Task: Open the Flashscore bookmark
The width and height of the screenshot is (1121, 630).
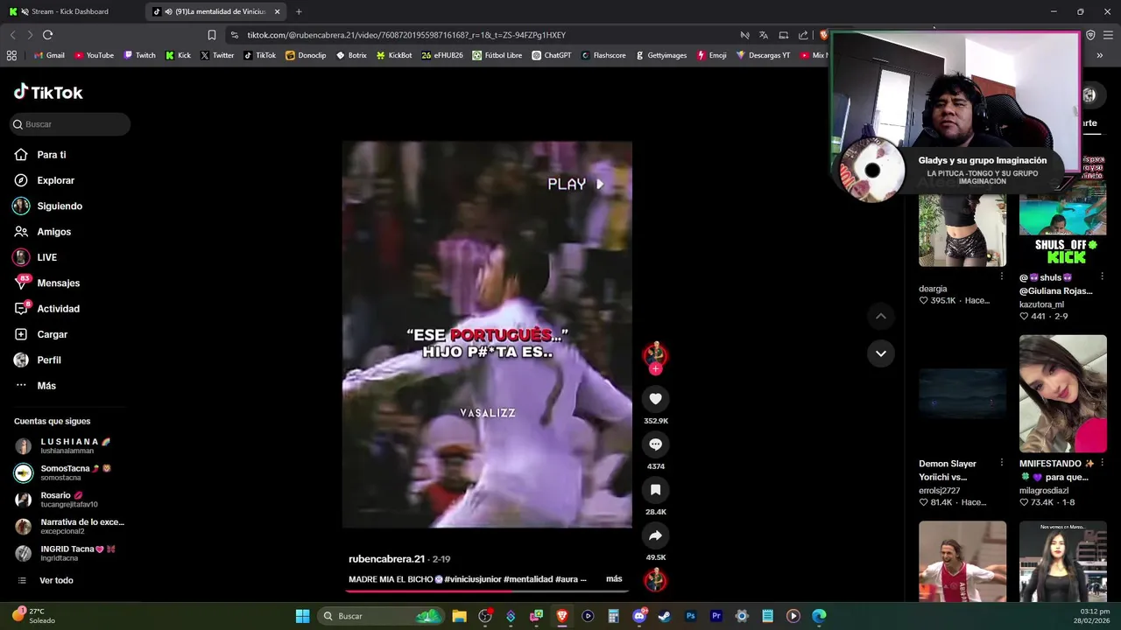Action: click(603, 55)
